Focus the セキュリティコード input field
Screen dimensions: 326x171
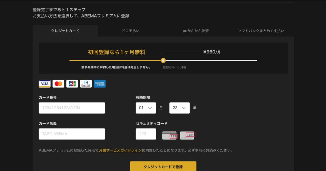coord(146,134)
